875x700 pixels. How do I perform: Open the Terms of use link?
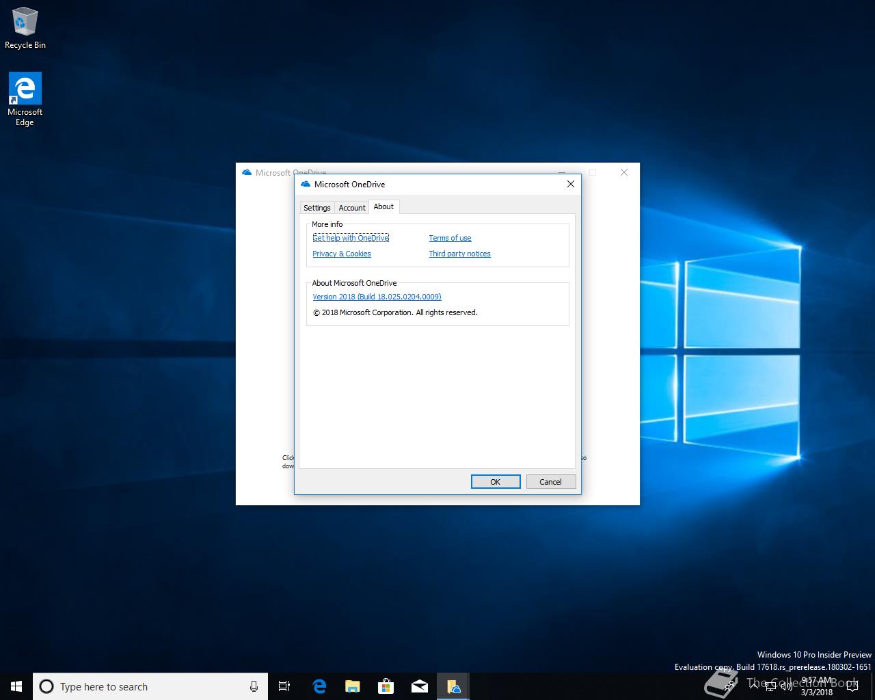[x=450, y=238]
